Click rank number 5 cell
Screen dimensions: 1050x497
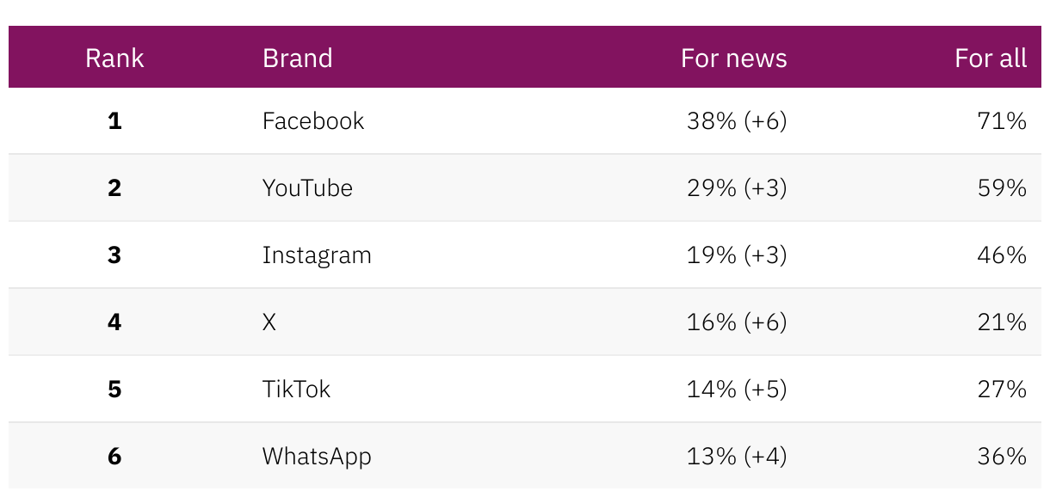(114, 390)
